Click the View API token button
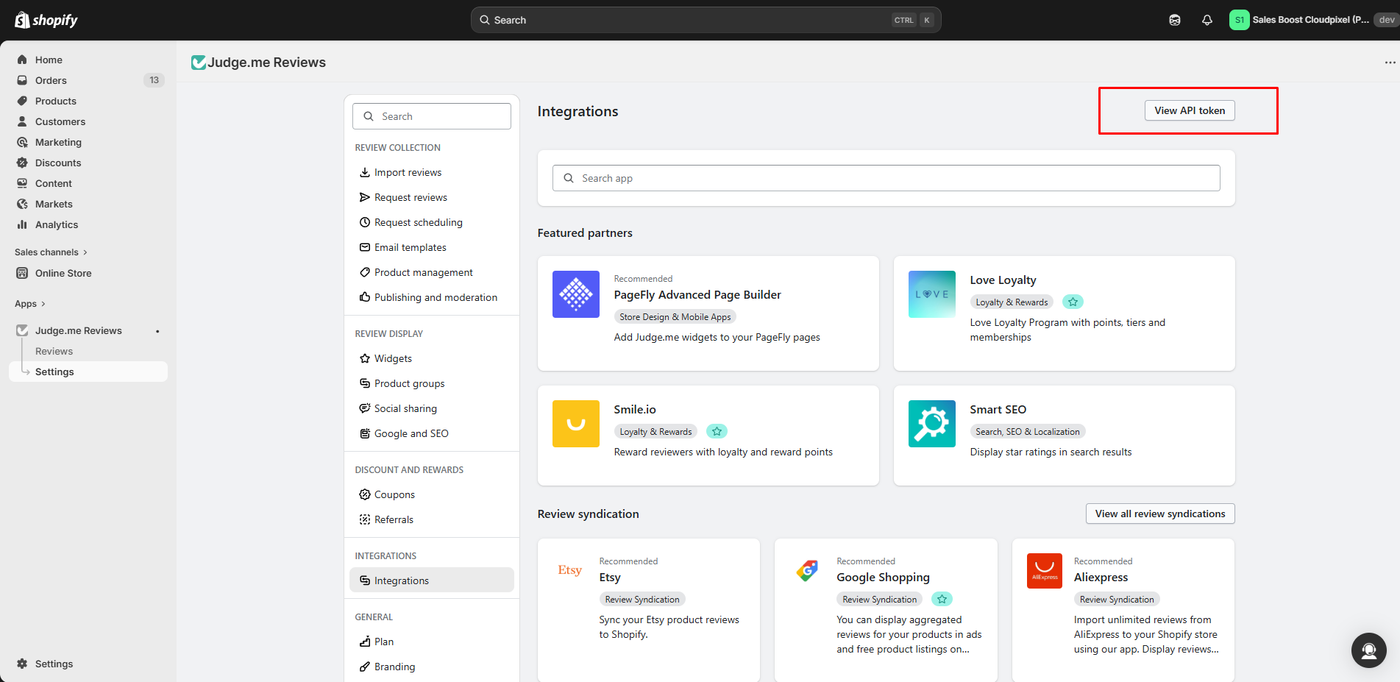The width and height of the screenshot is (1400, 682). [x=1189, y=110]
